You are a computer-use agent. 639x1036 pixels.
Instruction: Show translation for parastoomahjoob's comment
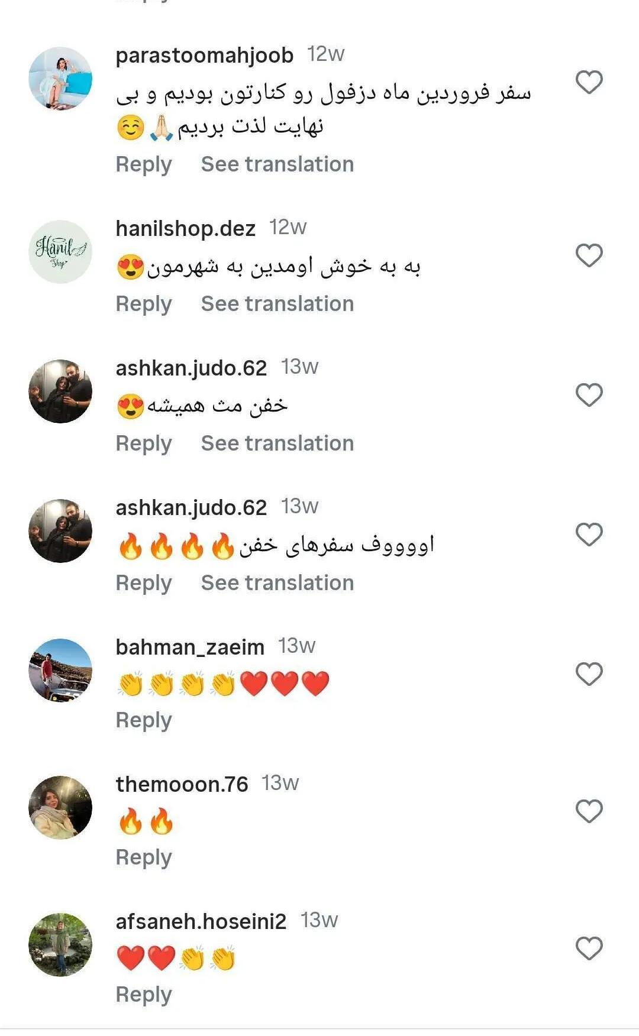[277, 164]
